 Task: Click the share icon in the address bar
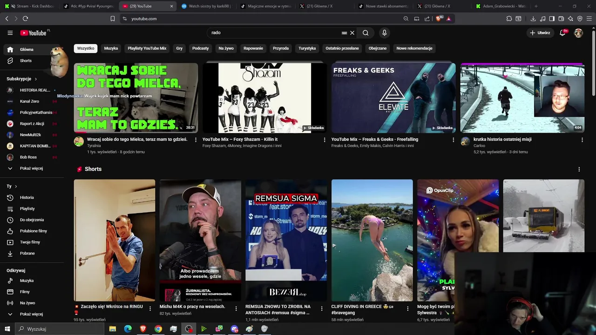(427, 19)
